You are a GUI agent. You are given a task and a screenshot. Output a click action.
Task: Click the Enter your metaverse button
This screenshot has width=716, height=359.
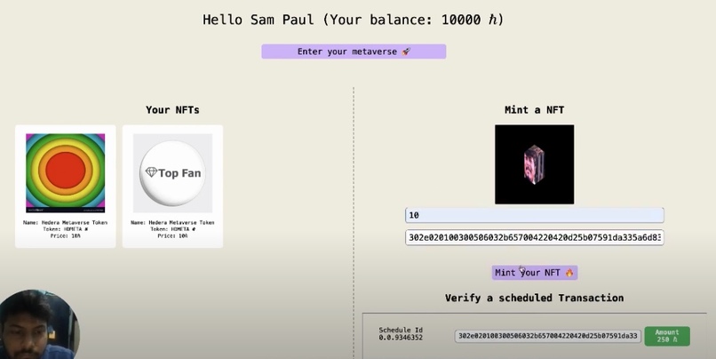(x=354, y=52)
